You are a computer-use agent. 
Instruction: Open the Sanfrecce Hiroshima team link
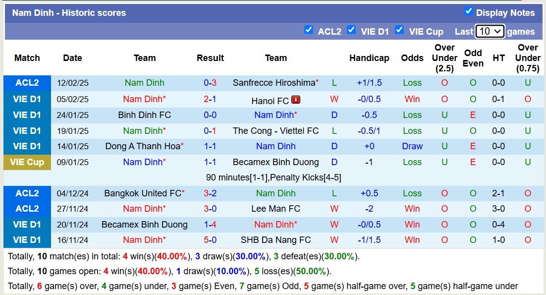coord(274,83)
